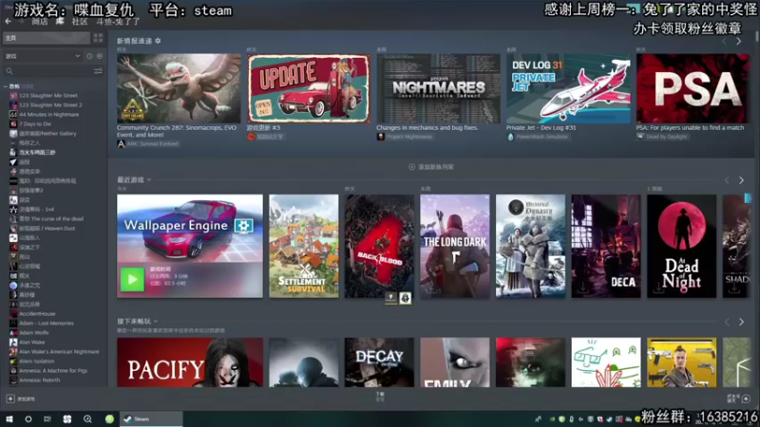Image resolution: width=760 pixels, height=427 pixels.
Task: Click Add new shelf button
Action: point(431,167)
